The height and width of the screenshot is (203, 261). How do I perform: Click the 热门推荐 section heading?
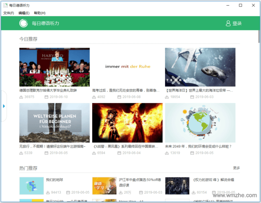coord(28,168)
